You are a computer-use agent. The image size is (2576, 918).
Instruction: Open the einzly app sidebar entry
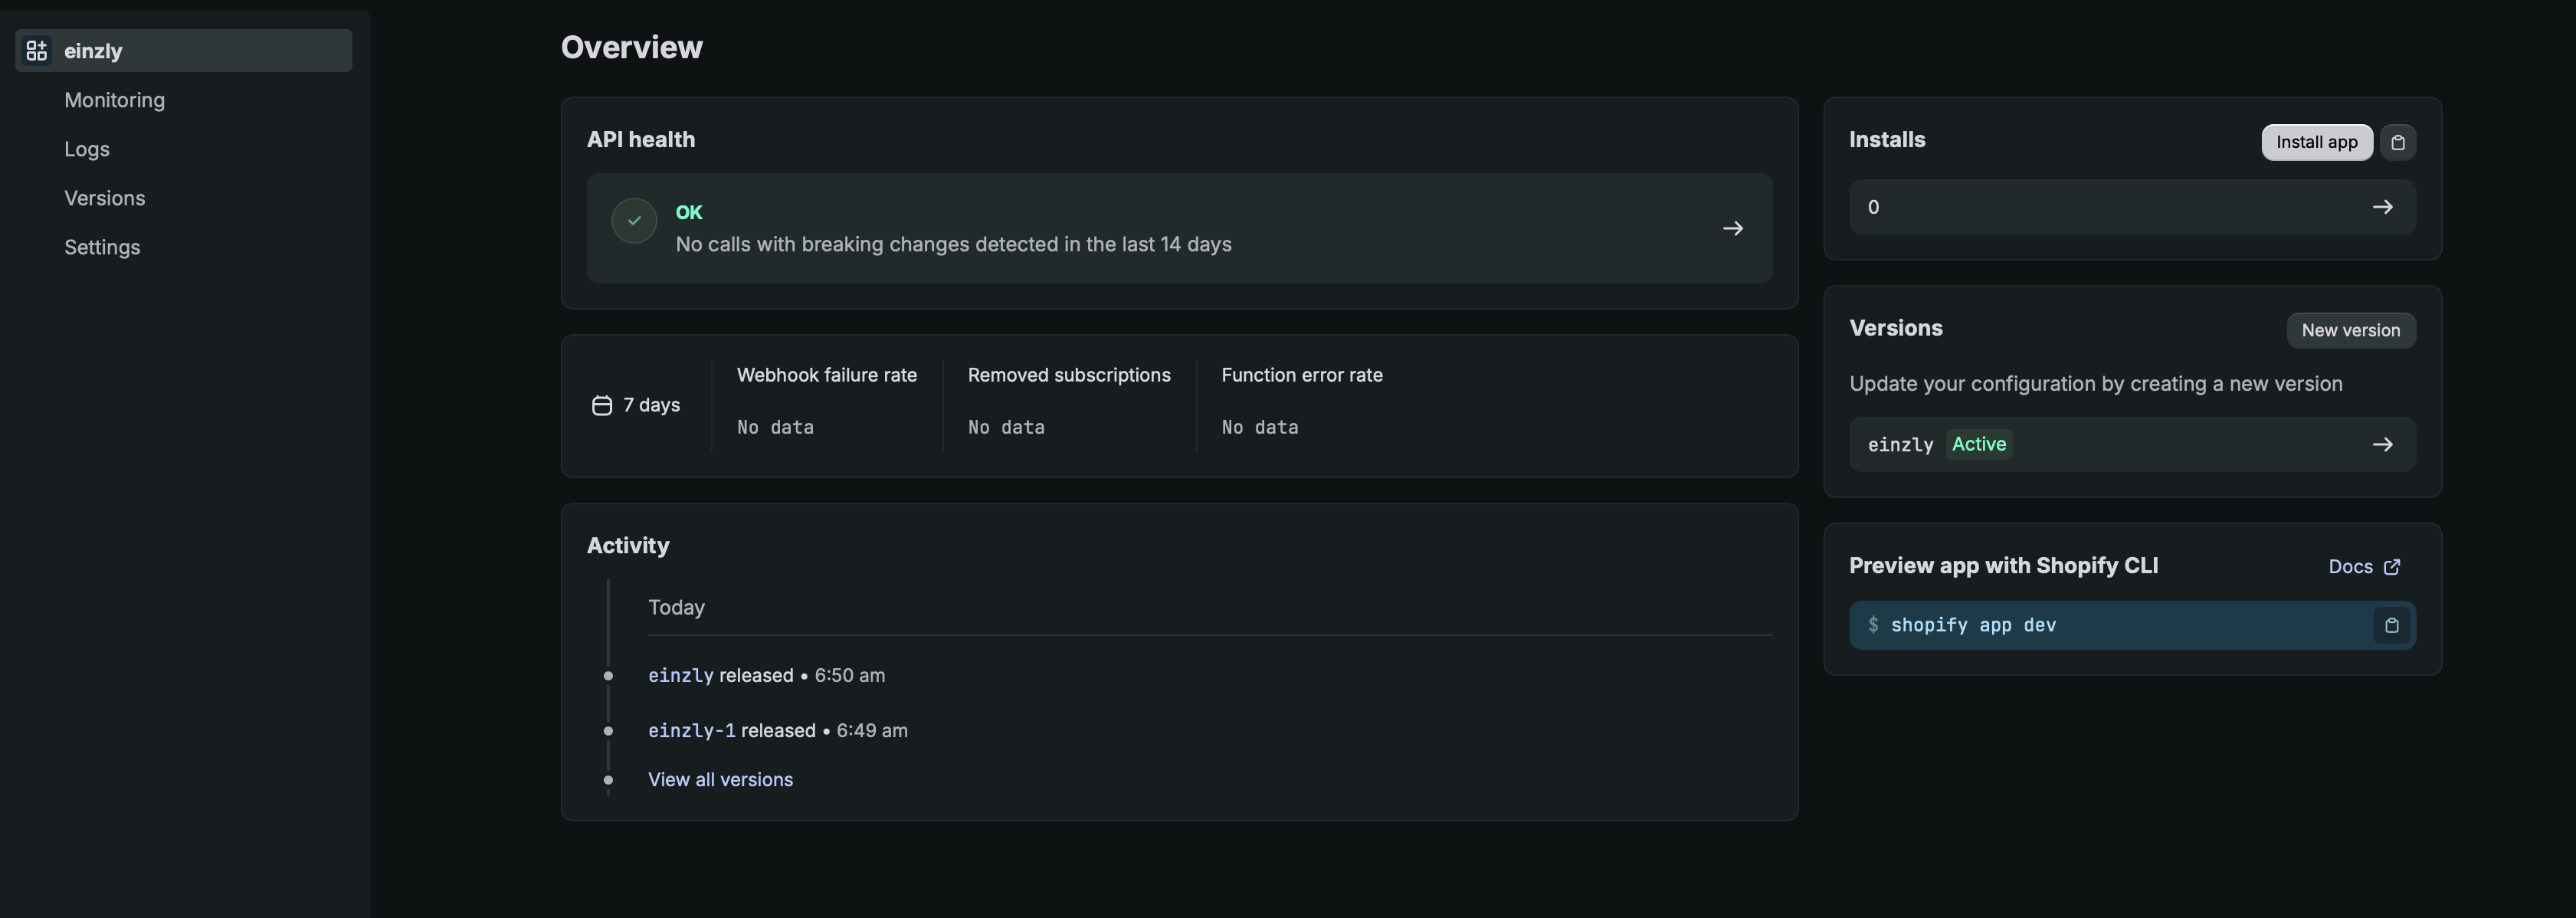pos(184,50)
